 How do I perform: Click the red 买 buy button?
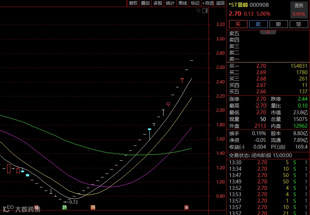[238, 24]
